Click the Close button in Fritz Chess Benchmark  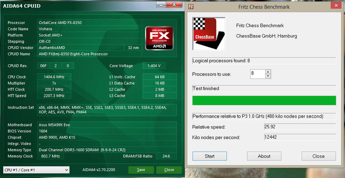319,156
